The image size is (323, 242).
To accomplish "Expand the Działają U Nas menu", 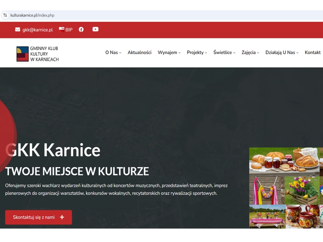I will (x=282, y=52).
